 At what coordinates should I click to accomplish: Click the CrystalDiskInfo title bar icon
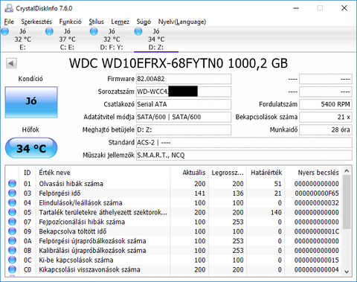(x=9, y=8)
